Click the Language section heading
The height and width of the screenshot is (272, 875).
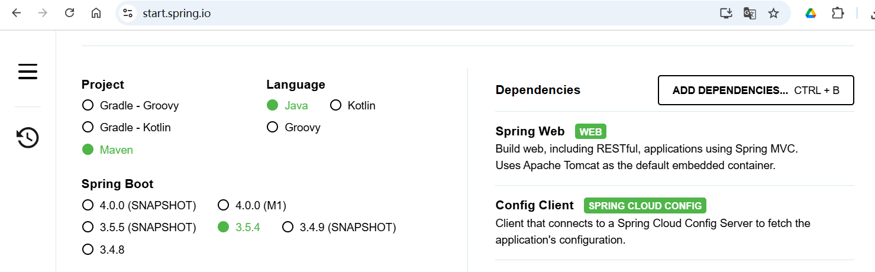pyautogui.click(x=296, y=85)
